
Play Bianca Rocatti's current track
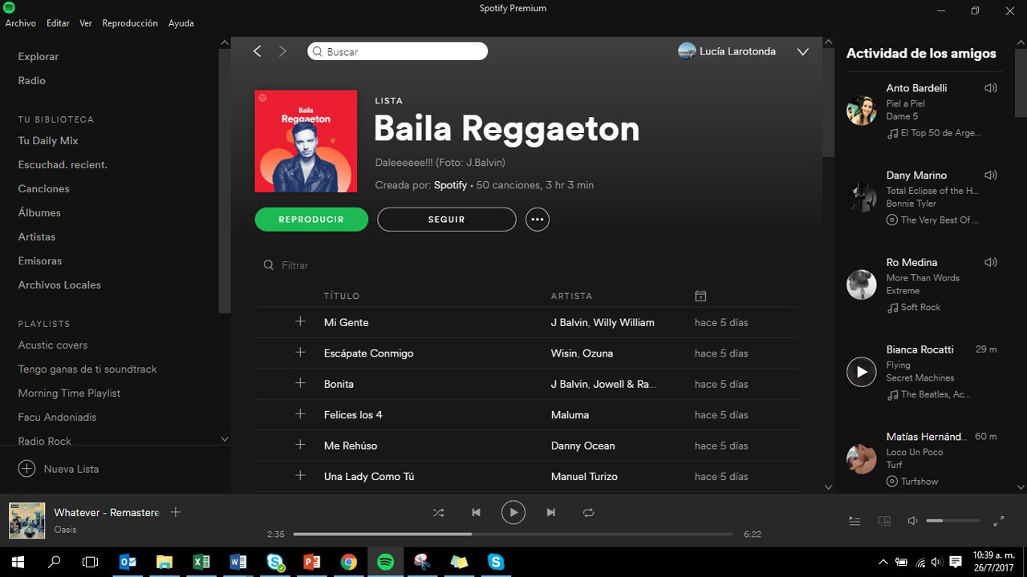coord(862,372)
